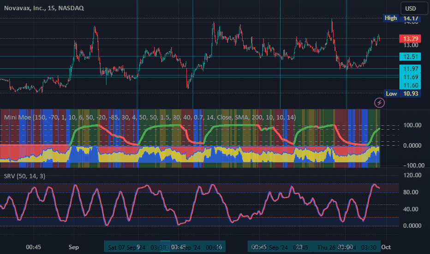
Task: Click the 12.51 price level label
Action: [x=410, y=57]
